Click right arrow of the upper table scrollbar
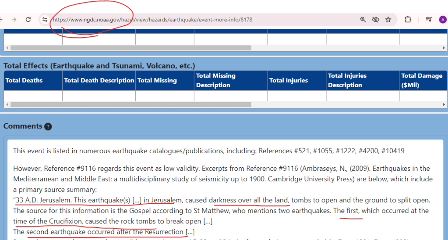Screen dimensions: 448x240 pos(444,48)
